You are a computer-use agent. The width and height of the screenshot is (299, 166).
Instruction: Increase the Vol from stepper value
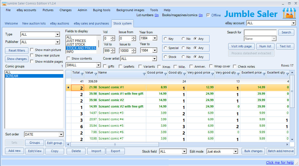tap(113, 37)
